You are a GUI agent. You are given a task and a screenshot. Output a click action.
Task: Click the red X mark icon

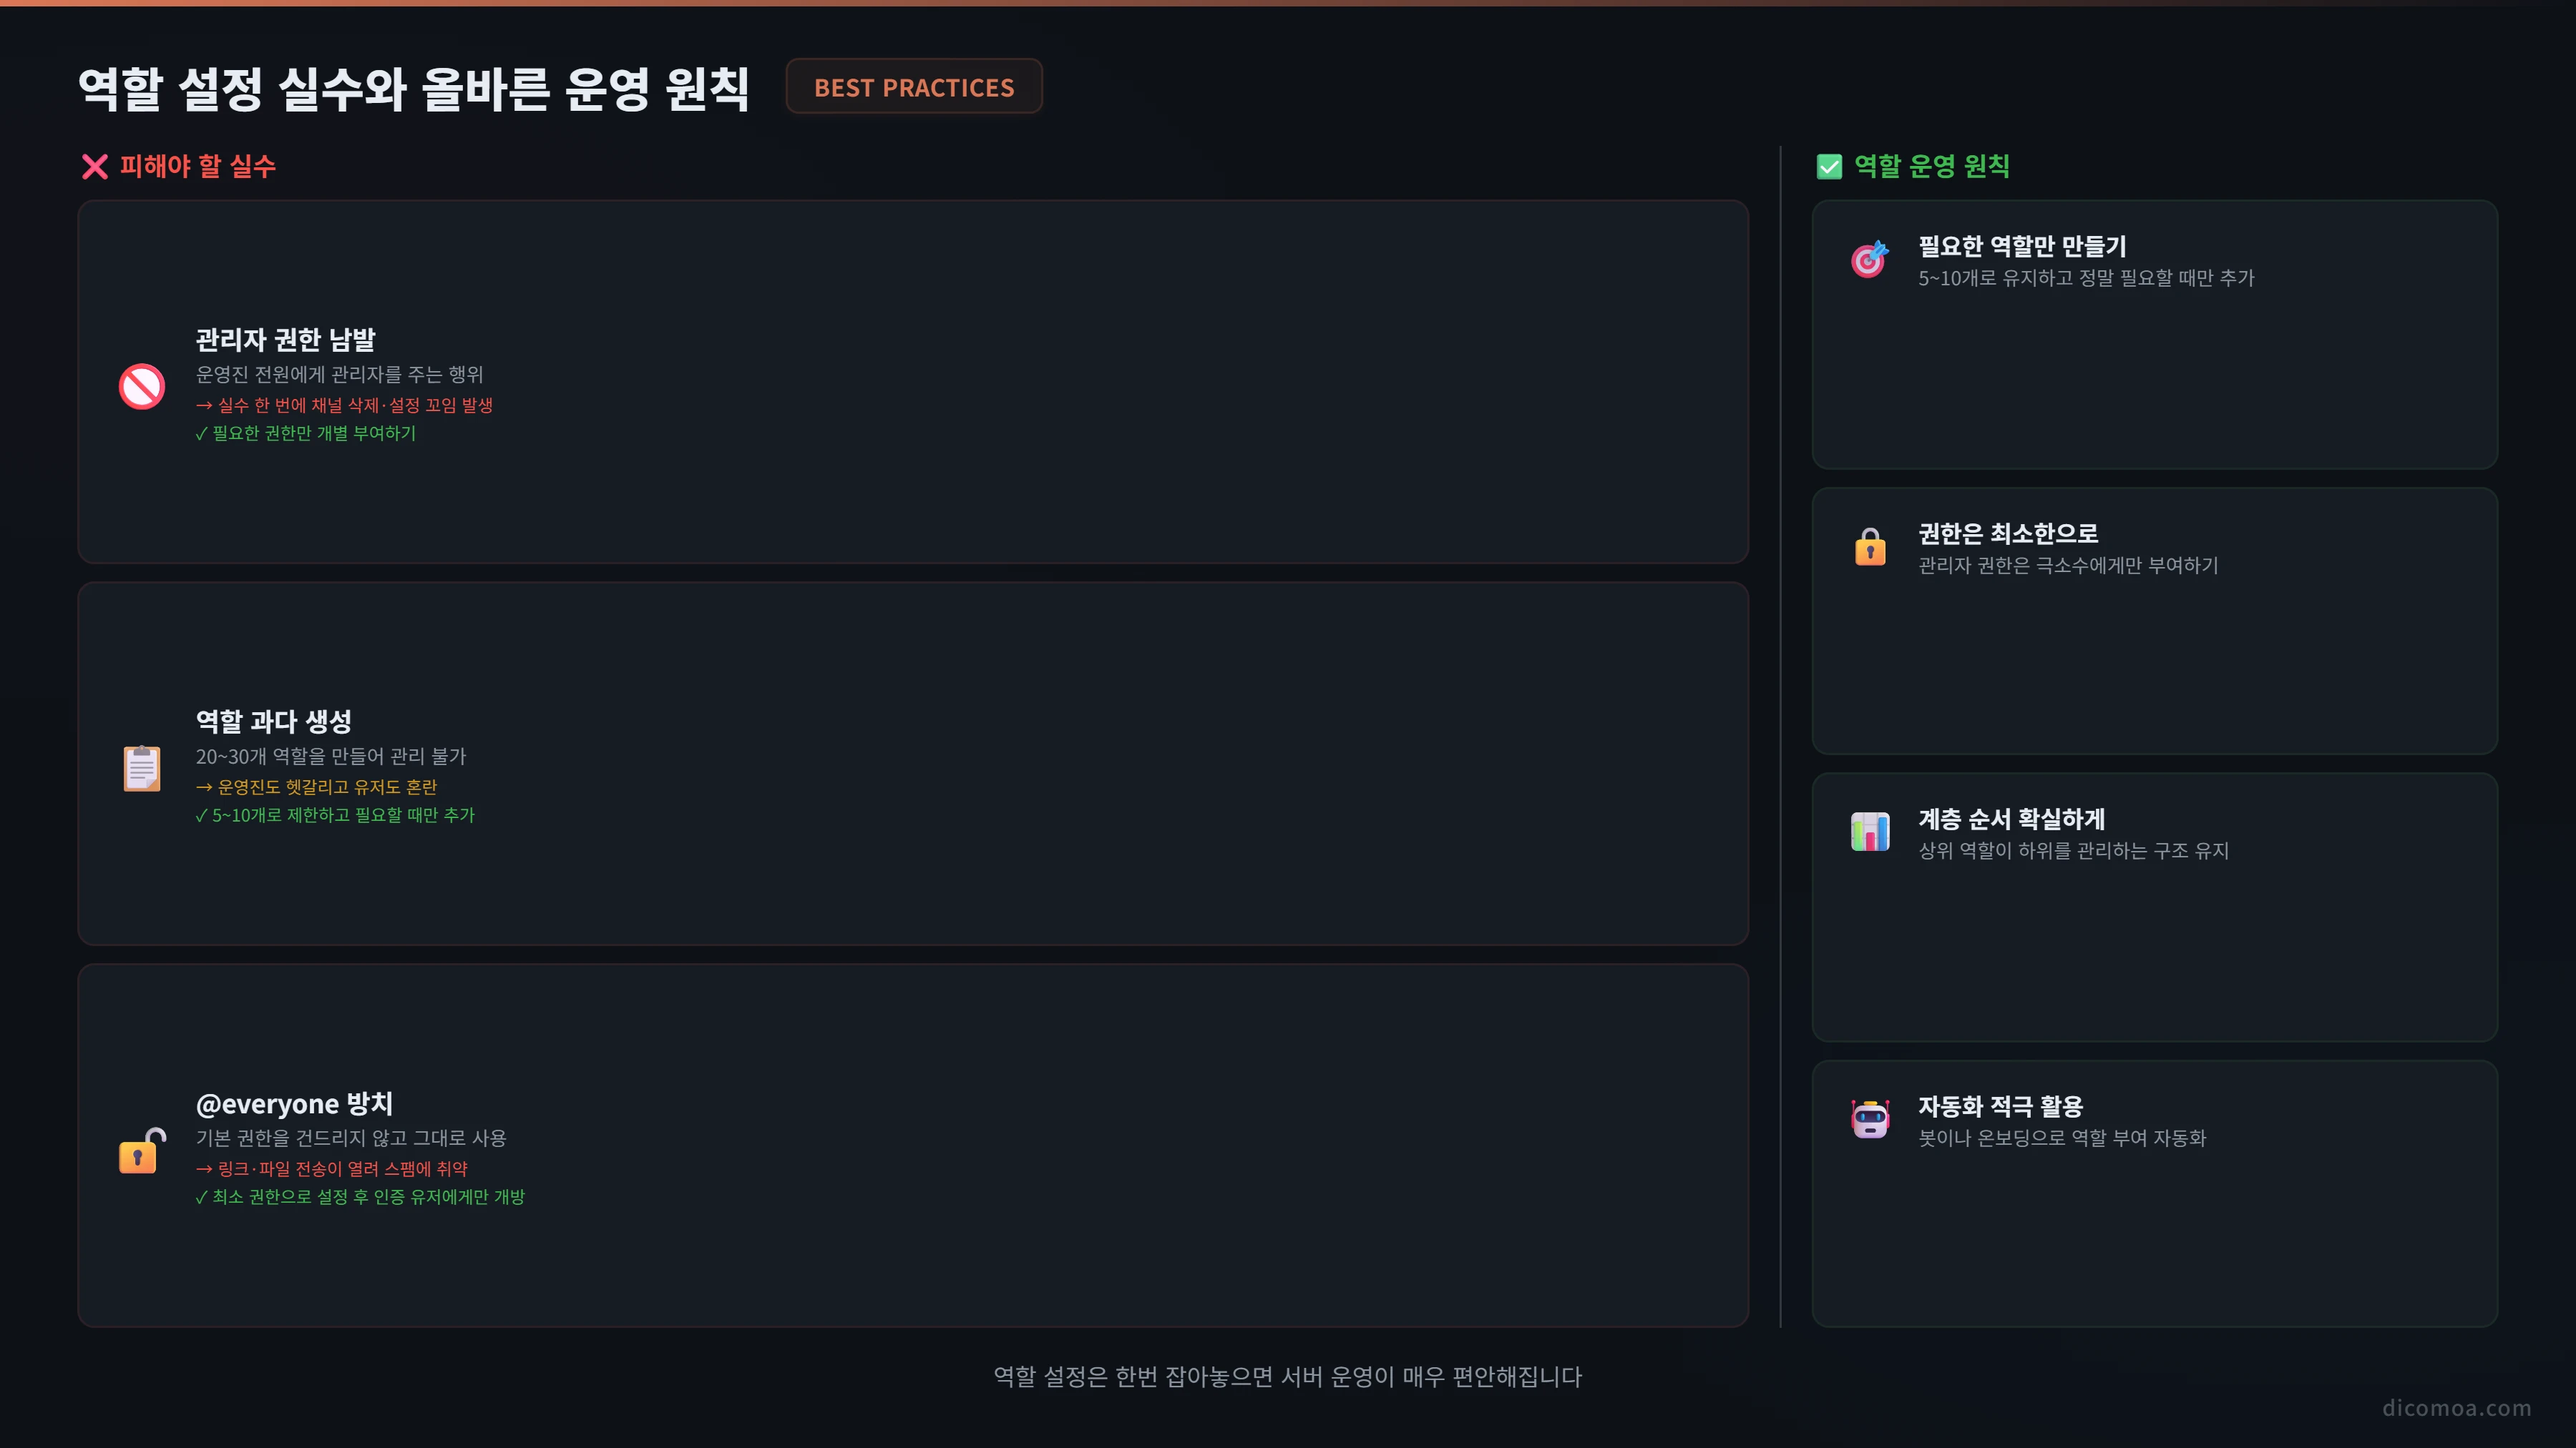(x=95, y=167)
